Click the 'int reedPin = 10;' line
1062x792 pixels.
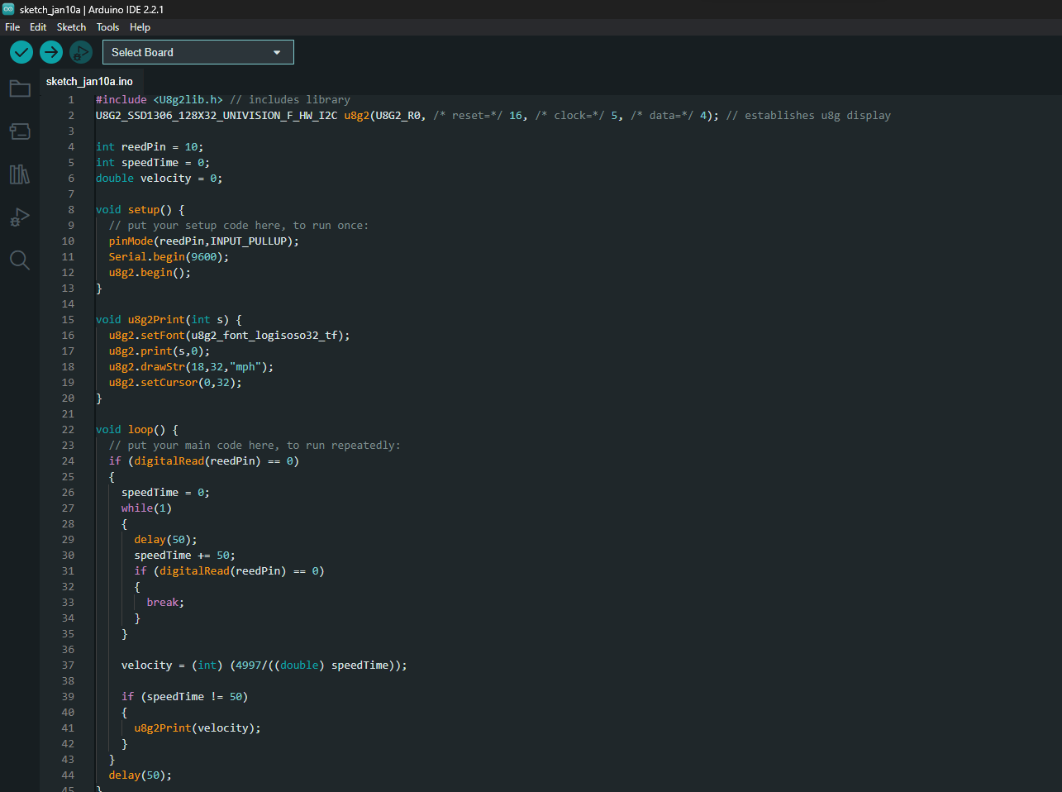[150, 146]
